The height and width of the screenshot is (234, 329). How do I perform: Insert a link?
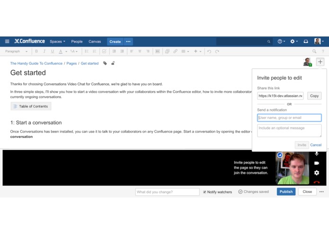[175, 51]
